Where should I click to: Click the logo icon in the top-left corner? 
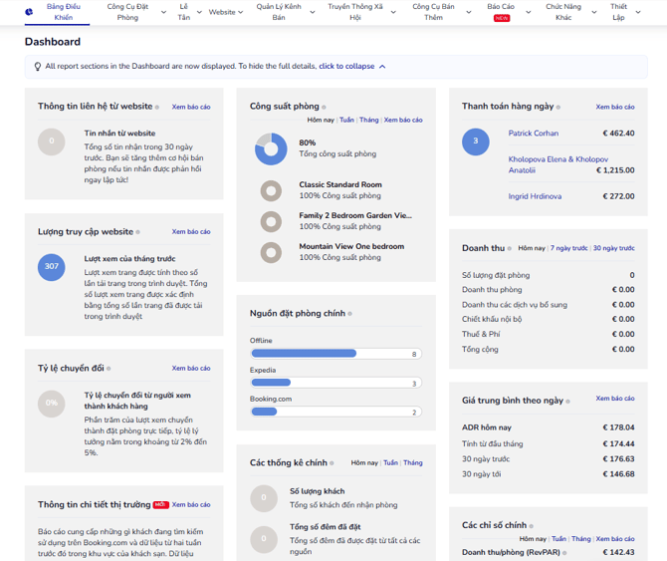click(29, 12)
